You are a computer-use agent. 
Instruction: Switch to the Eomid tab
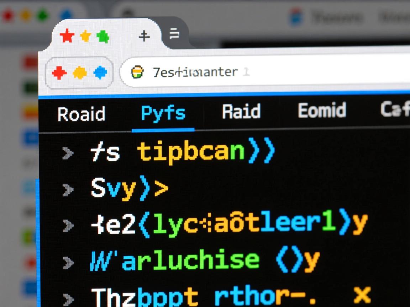[x=322, y=111]
